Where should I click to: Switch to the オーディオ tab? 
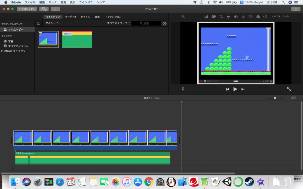70,17
